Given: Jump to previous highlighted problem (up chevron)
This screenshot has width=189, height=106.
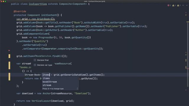Looking at the screenshot, I should pos(183,5).
